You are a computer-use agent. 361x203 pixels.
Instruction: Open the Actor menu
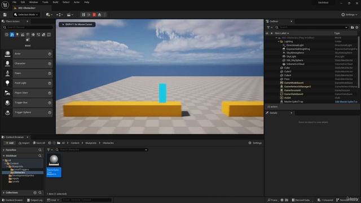click(x=77, y=2)
